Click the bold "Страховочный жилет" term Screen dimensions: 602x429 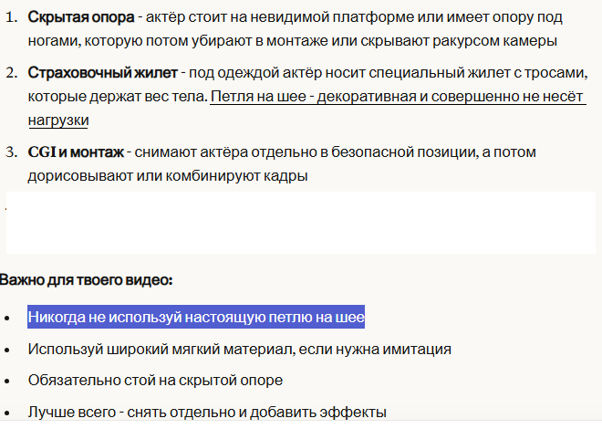click(x=102, y=73)
